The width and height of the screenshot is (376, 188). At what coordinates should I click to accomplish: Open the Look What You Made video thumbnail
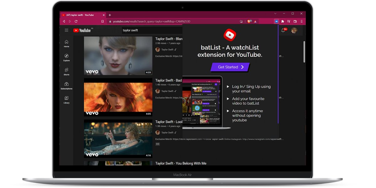pyautogui.click(x=118, y=138)
